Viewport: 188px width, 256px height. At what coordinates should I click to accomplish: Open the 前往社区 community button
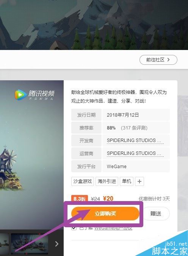pos(158,60)
